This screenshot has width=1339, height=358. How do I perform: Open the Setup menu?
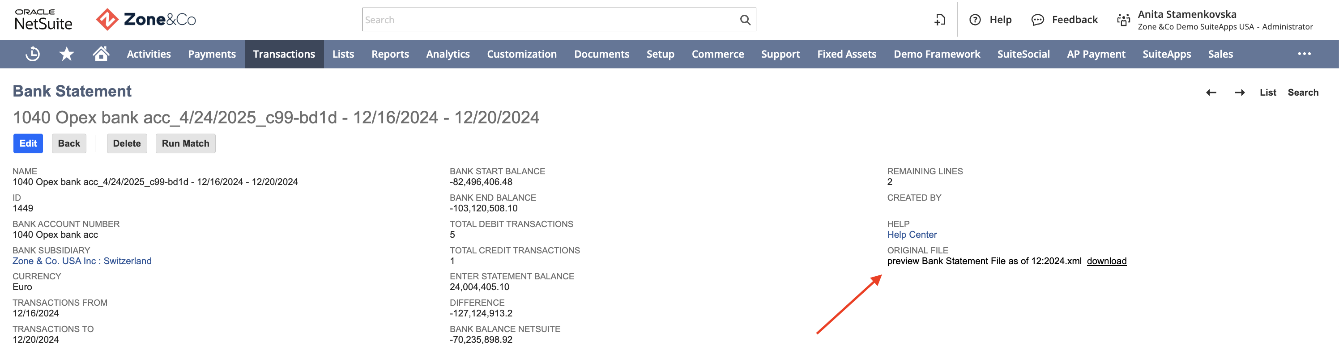pyautogui.click(x=660, y=54)
